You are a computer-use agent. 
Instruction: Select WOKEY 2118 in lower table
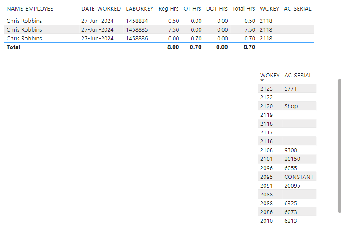point(266,124)
